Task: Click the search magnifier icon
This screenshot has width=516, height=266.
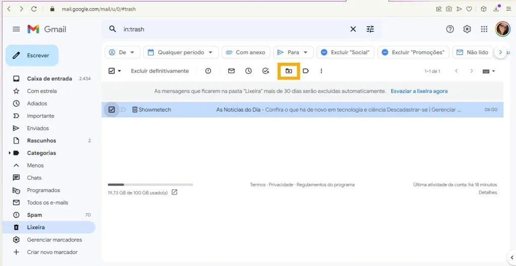Action: [x=112, y=29]
